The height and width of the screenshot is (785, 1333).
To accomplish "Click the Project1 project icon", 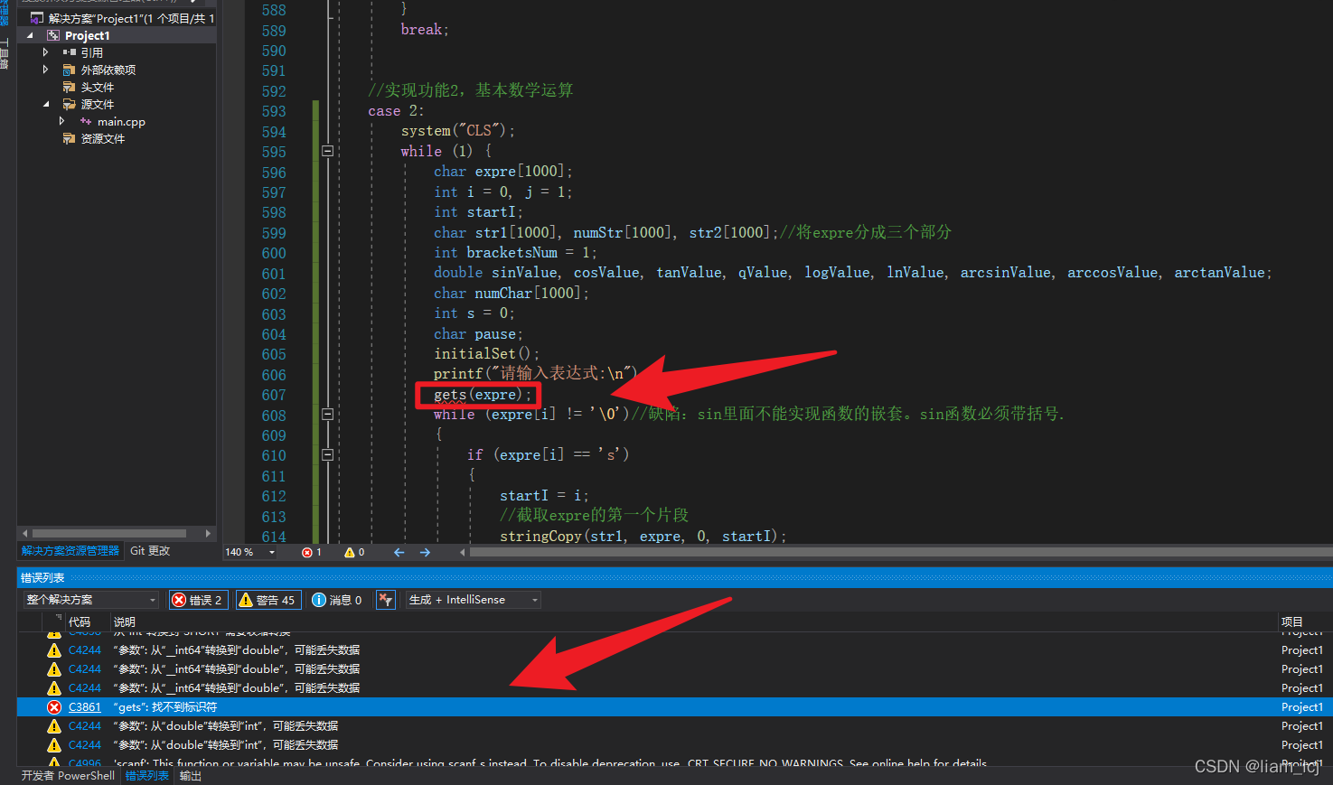I will click(x=53, y=35).
